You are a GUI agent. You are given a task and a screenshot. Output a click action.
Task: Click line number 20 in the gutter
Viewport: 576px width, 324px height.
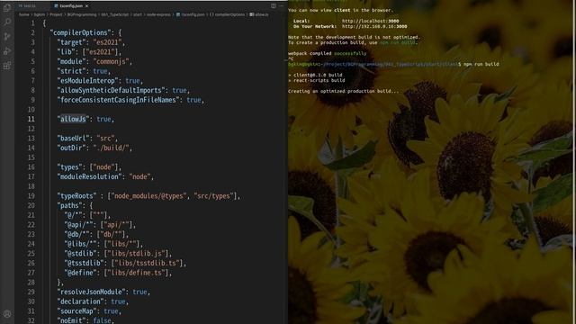coord(31,205)
